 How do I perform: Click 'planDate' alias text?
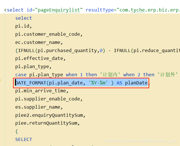136,83
